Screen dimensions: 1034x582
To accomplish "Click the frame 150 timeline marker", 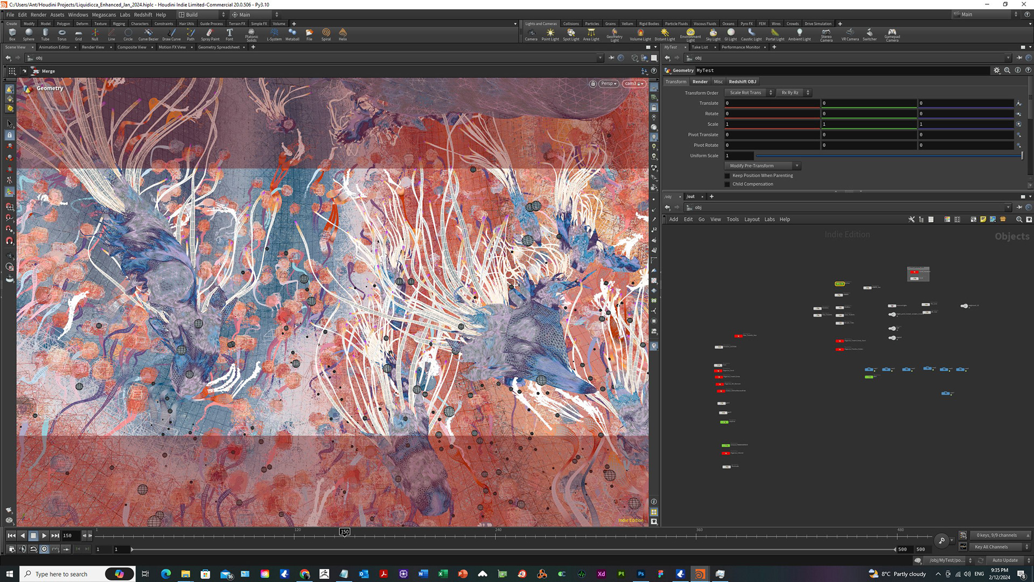I will [345, 532].
